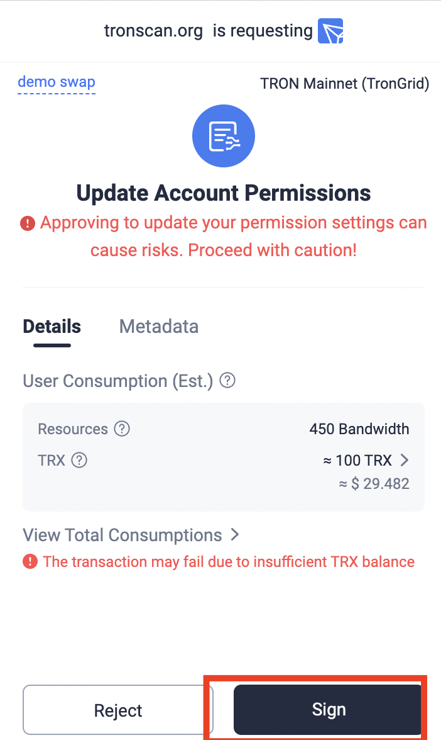The width and height of the screenshot is (441, 740).
Task: Click the tronscan.org requester name
Action: (x=153, y=31)
